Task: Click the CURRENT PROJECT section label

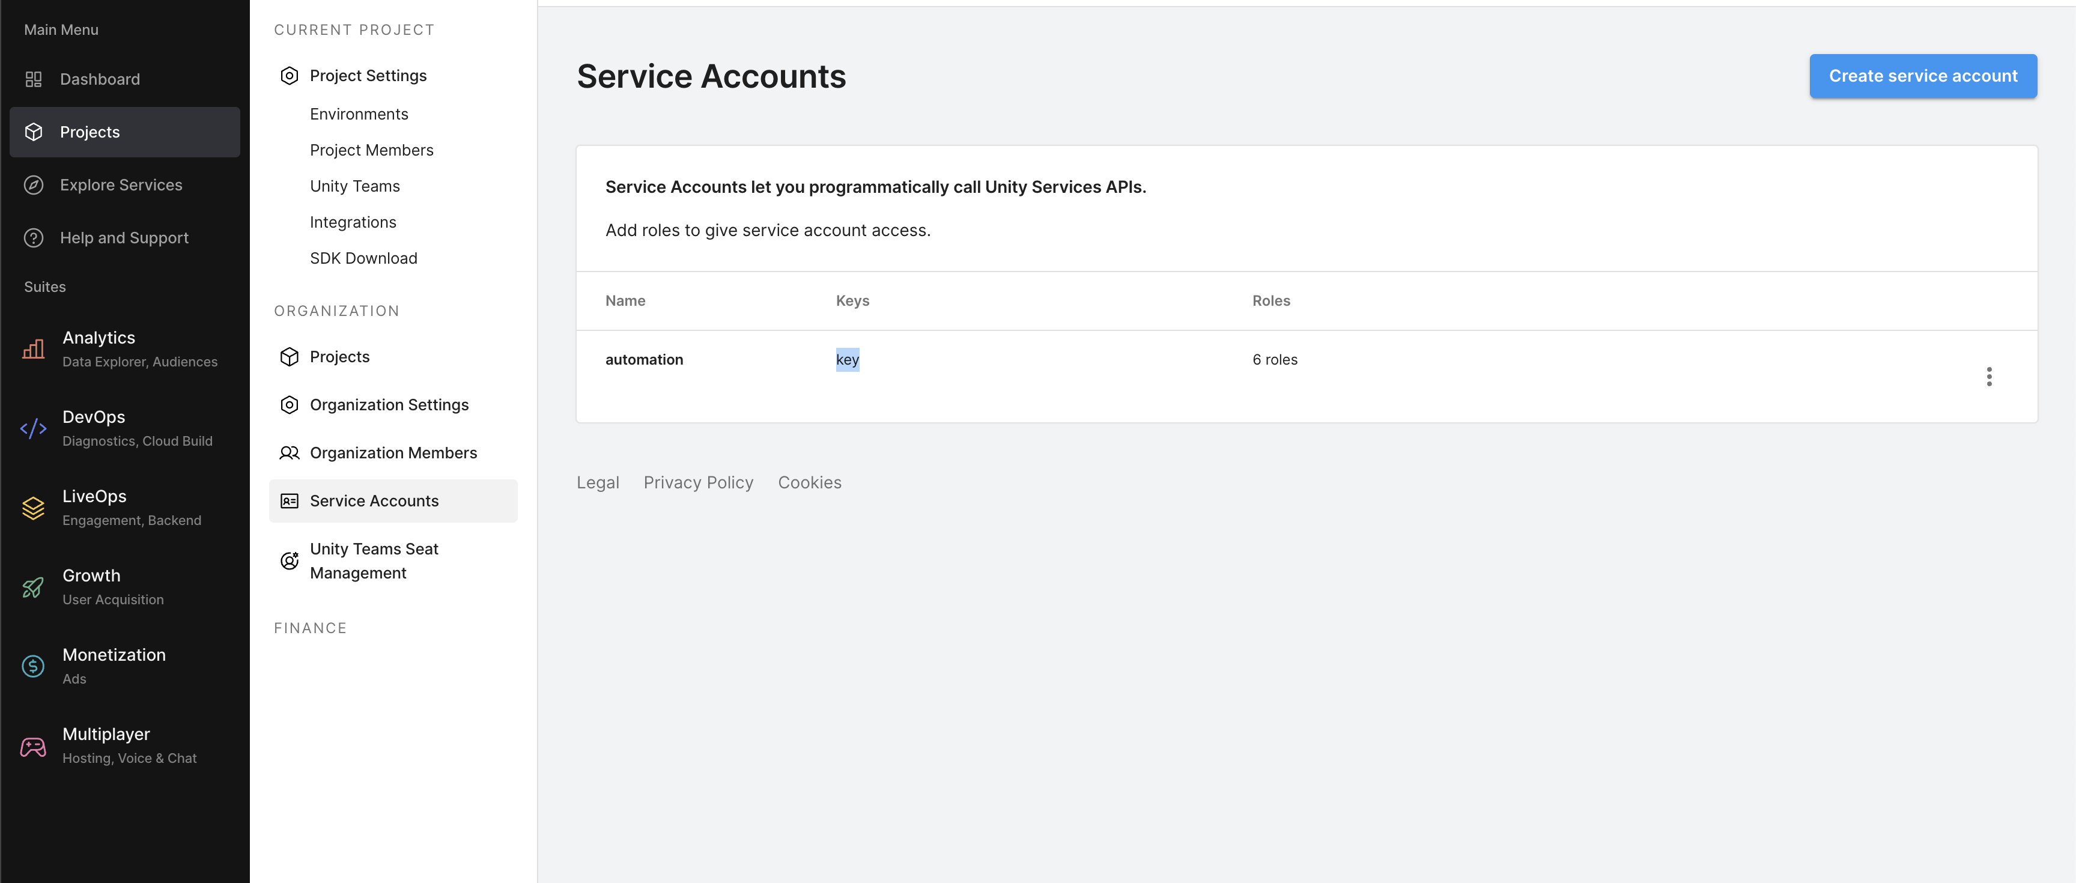Action: point(354,30)
